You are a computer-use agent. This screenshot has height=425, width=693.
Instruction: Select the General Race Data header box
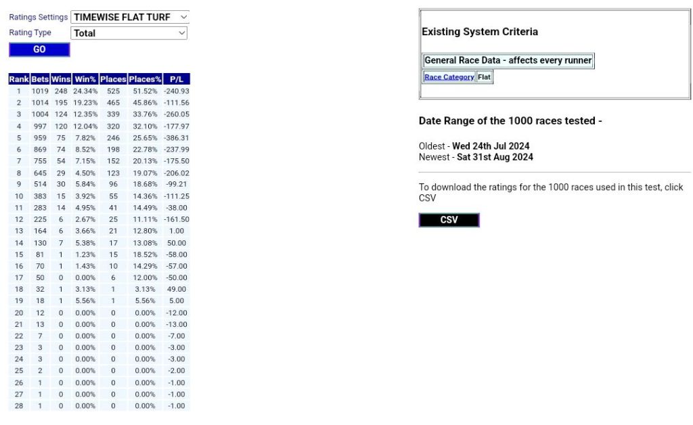(508, 60)
